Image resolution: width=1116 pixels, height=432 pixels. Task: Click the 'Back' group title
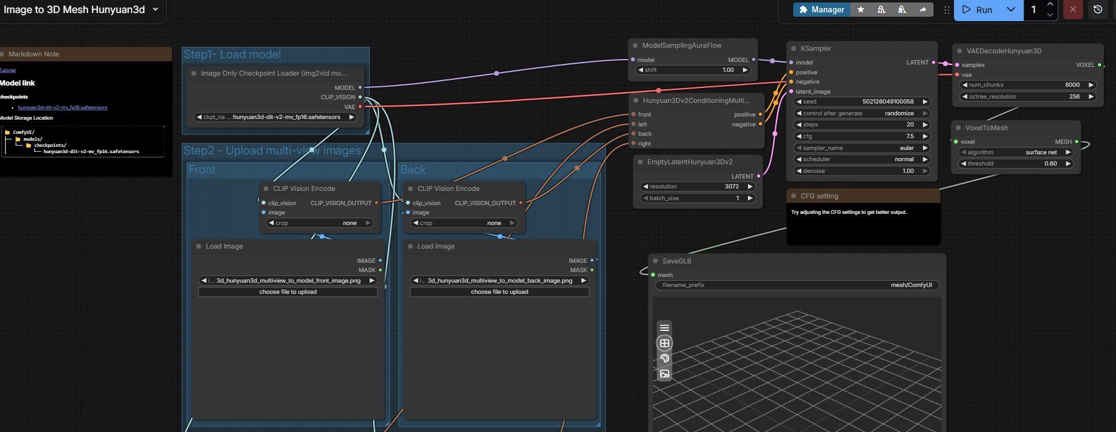(413, 170)
